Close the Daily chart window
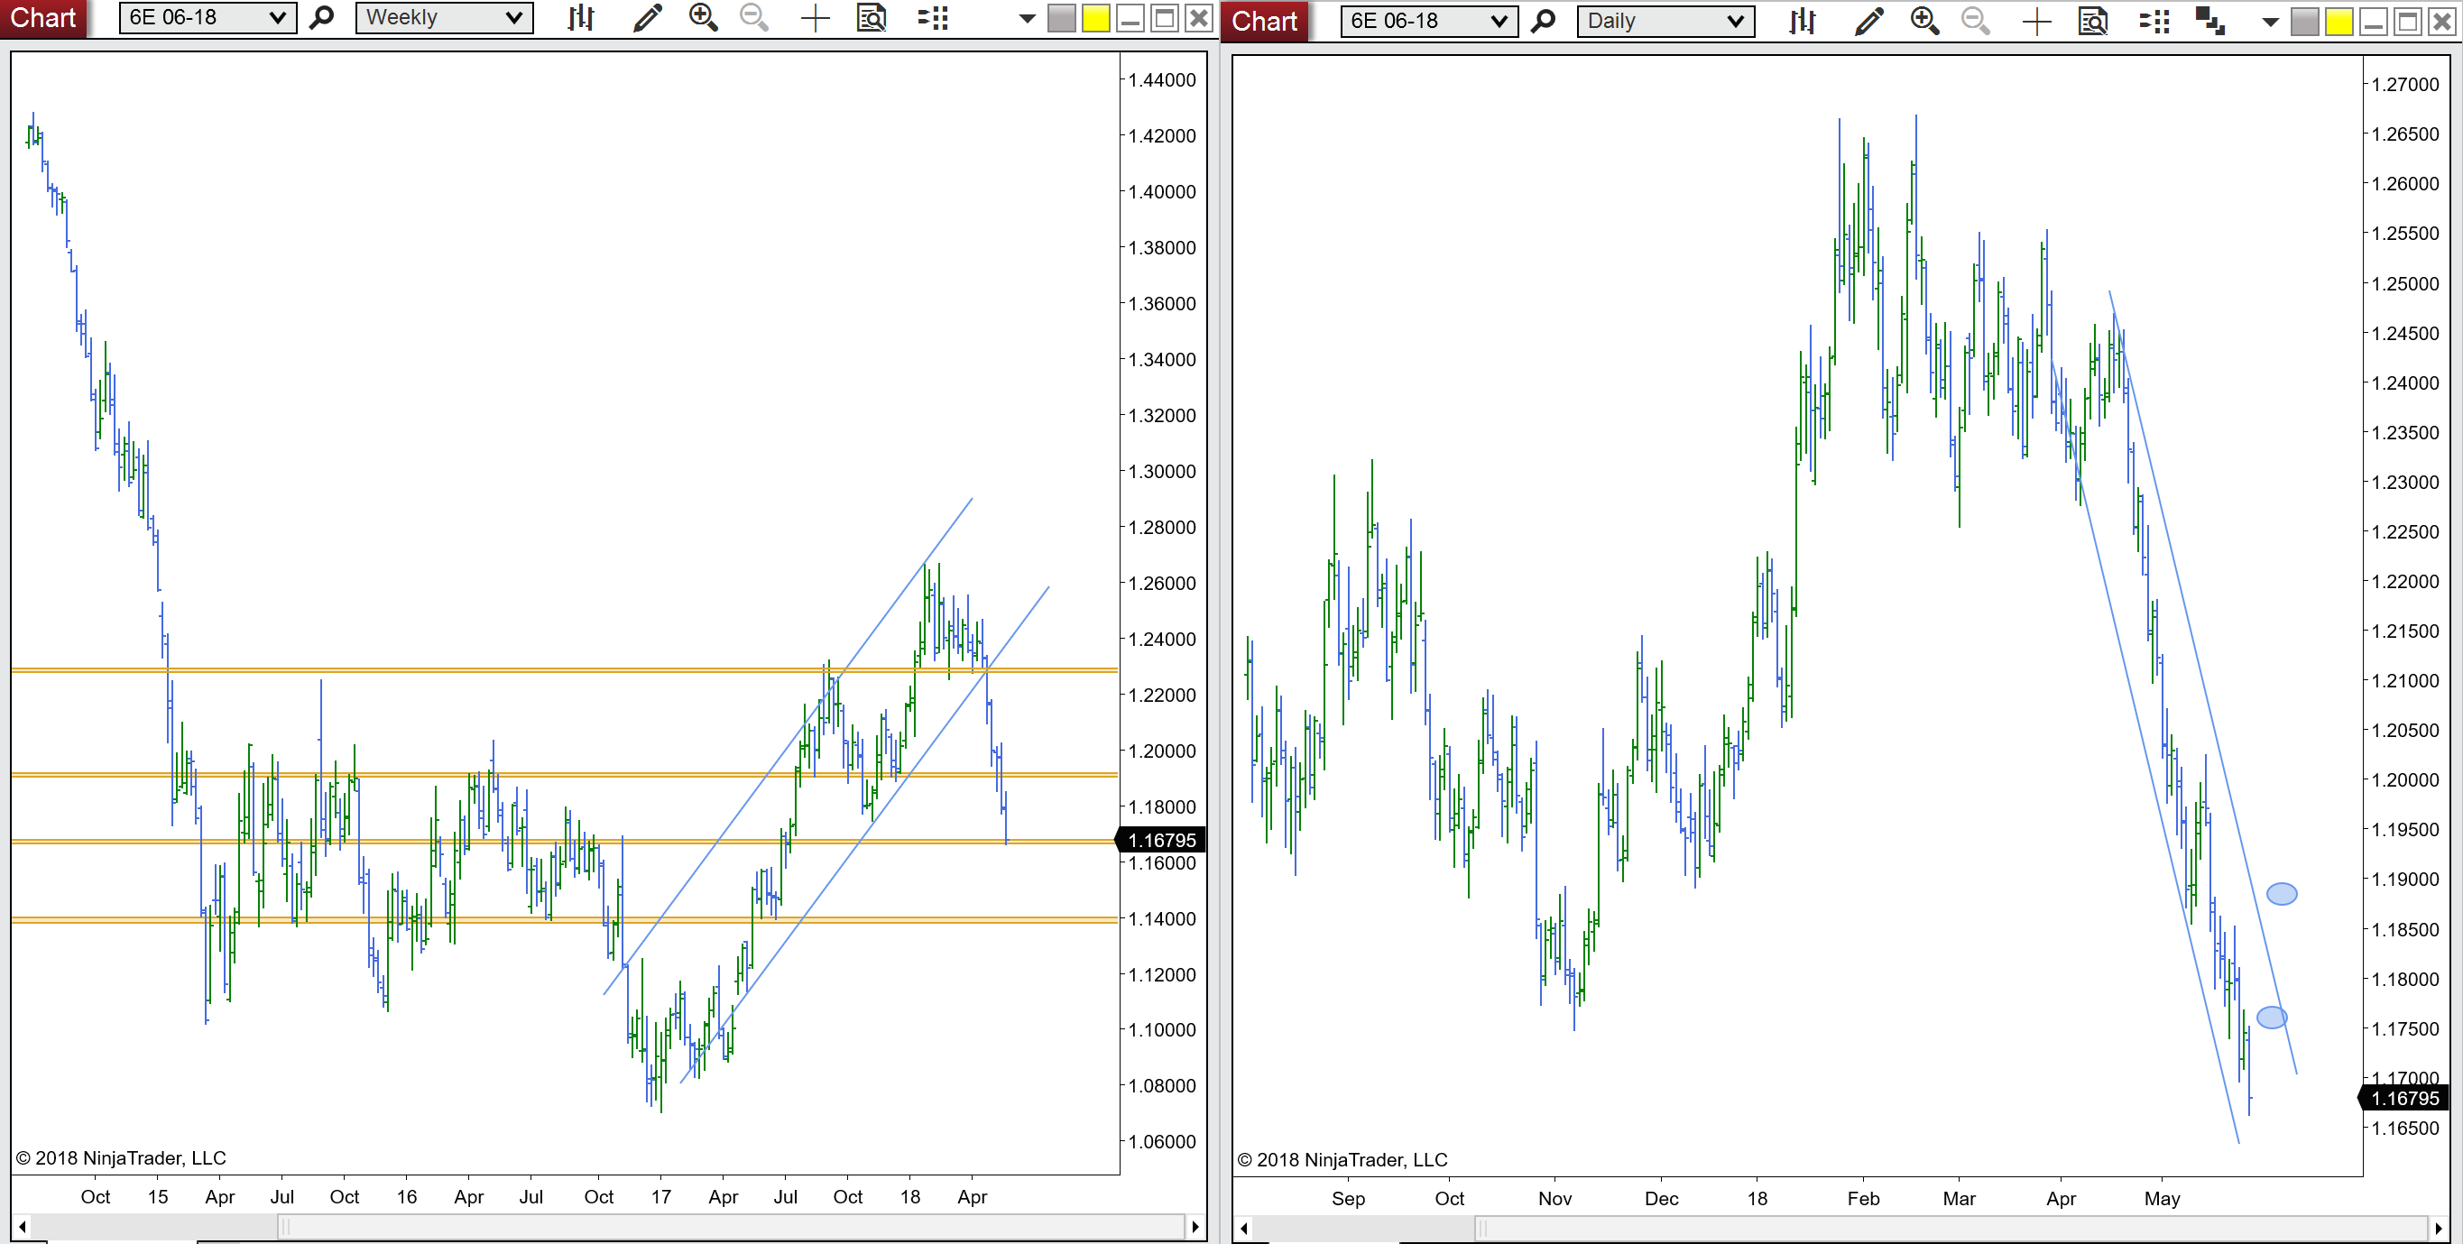The height and width of the screenshot is (1244, 2463). point(2443,22)
